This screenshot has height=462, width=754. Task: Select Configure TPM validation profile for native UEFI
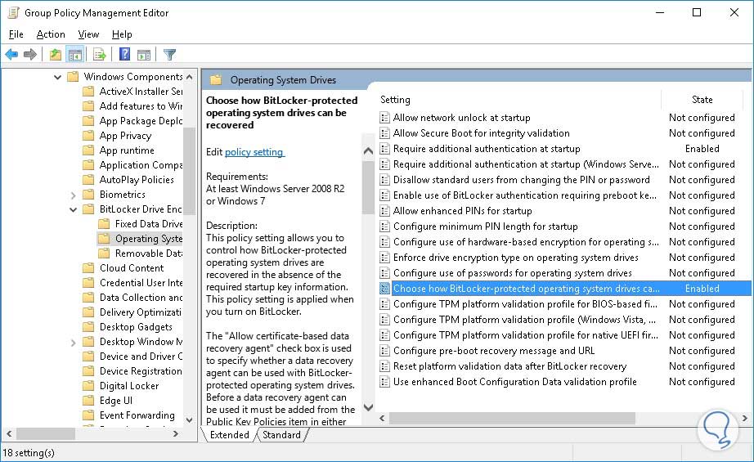coord(526,335)
